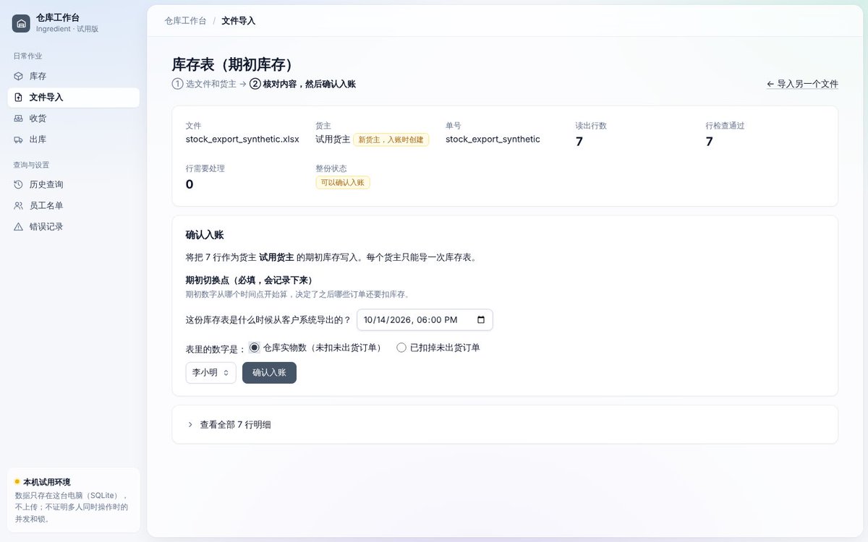
Task: Go to 收货 page
Action: 73,119
